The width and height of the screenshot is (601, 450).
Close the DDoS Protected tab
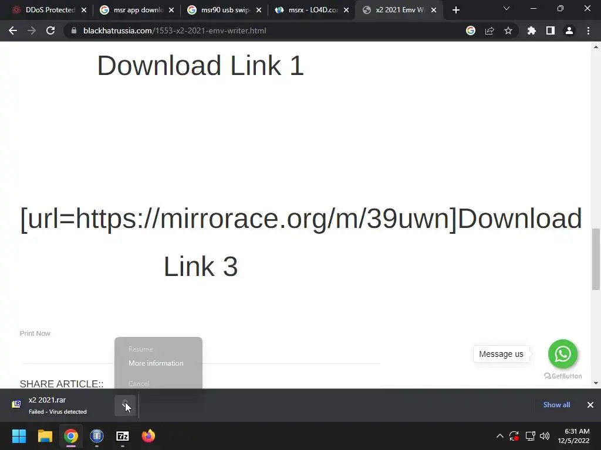[x=84, y=10]
